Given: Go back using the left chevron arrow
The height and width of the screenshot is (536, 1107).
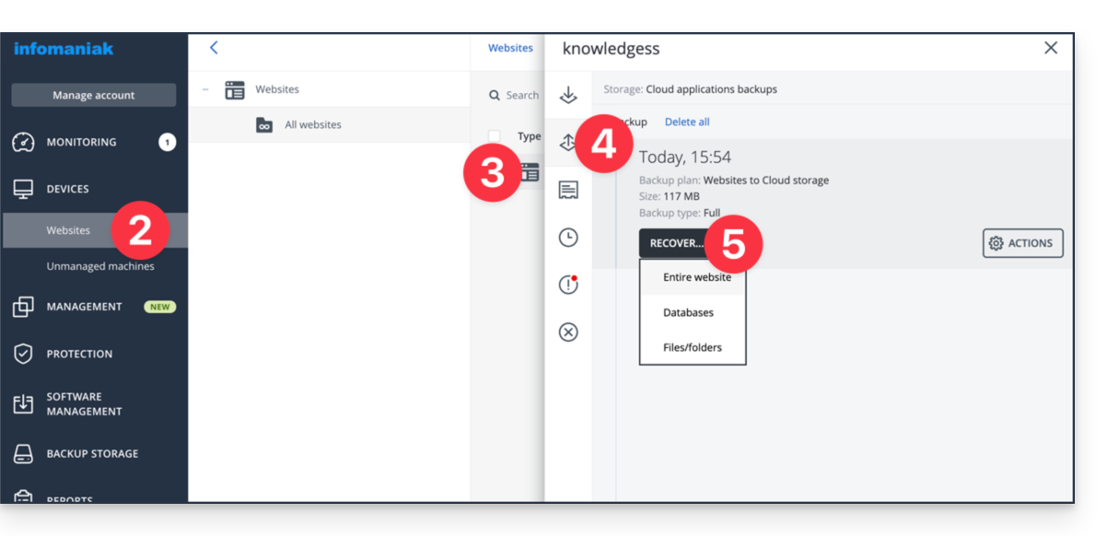Looking at the screenshot, I should click(x=214, y=48).
